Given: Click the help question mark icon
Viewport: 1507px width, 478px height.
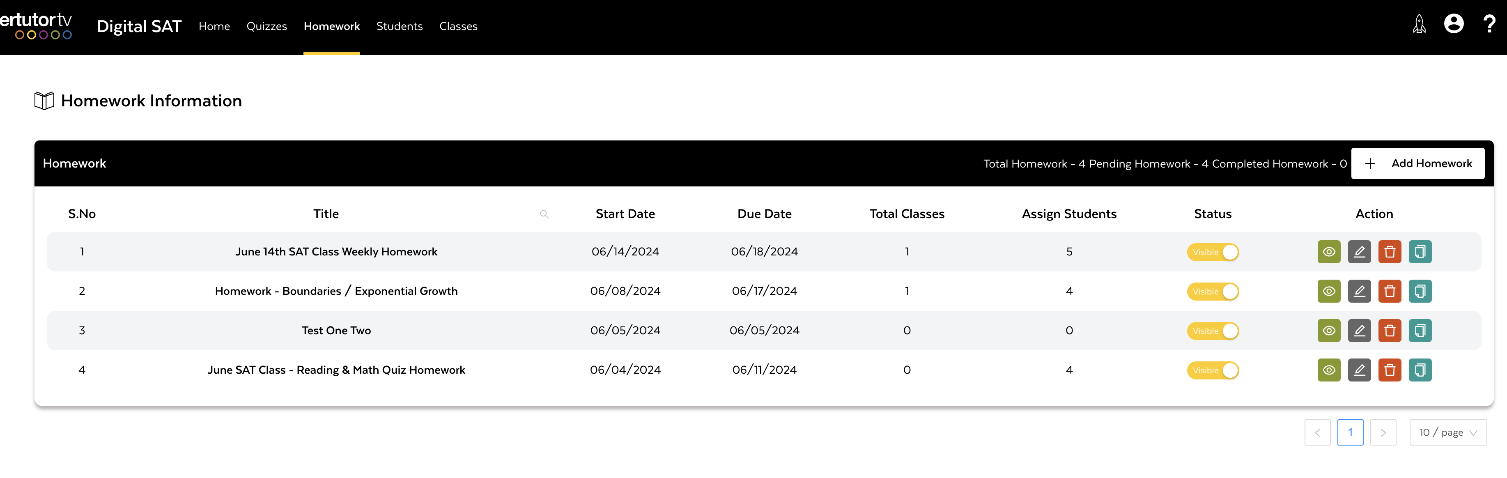Looking at the screenshot, I should click(x=1489, y=25).
